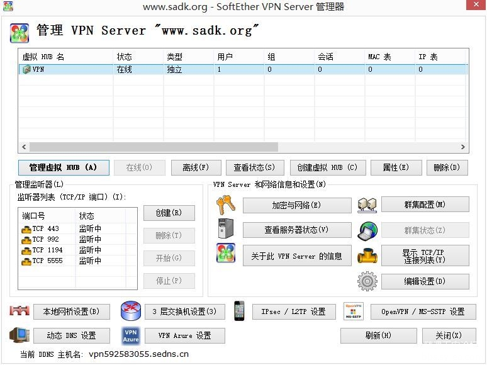Click hub list horizontal scrollbar thumb
Screen dimensions: 487x365
(154, 147)
